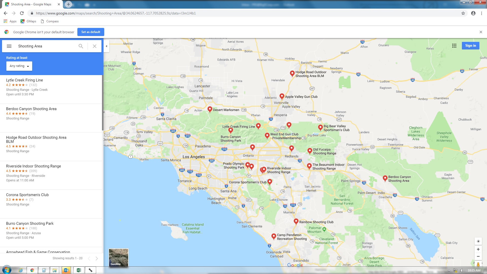The image size is (487, 274).
Task: Zoom in on the map
Action: (478, 249)
